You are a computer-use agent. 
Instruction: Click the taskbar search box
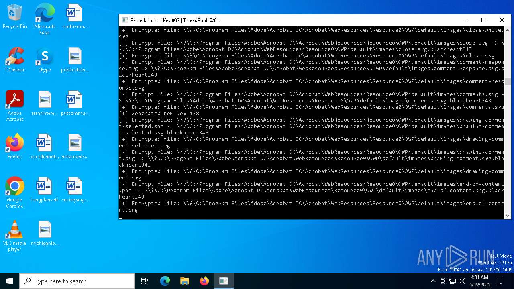tap(77, 281)
